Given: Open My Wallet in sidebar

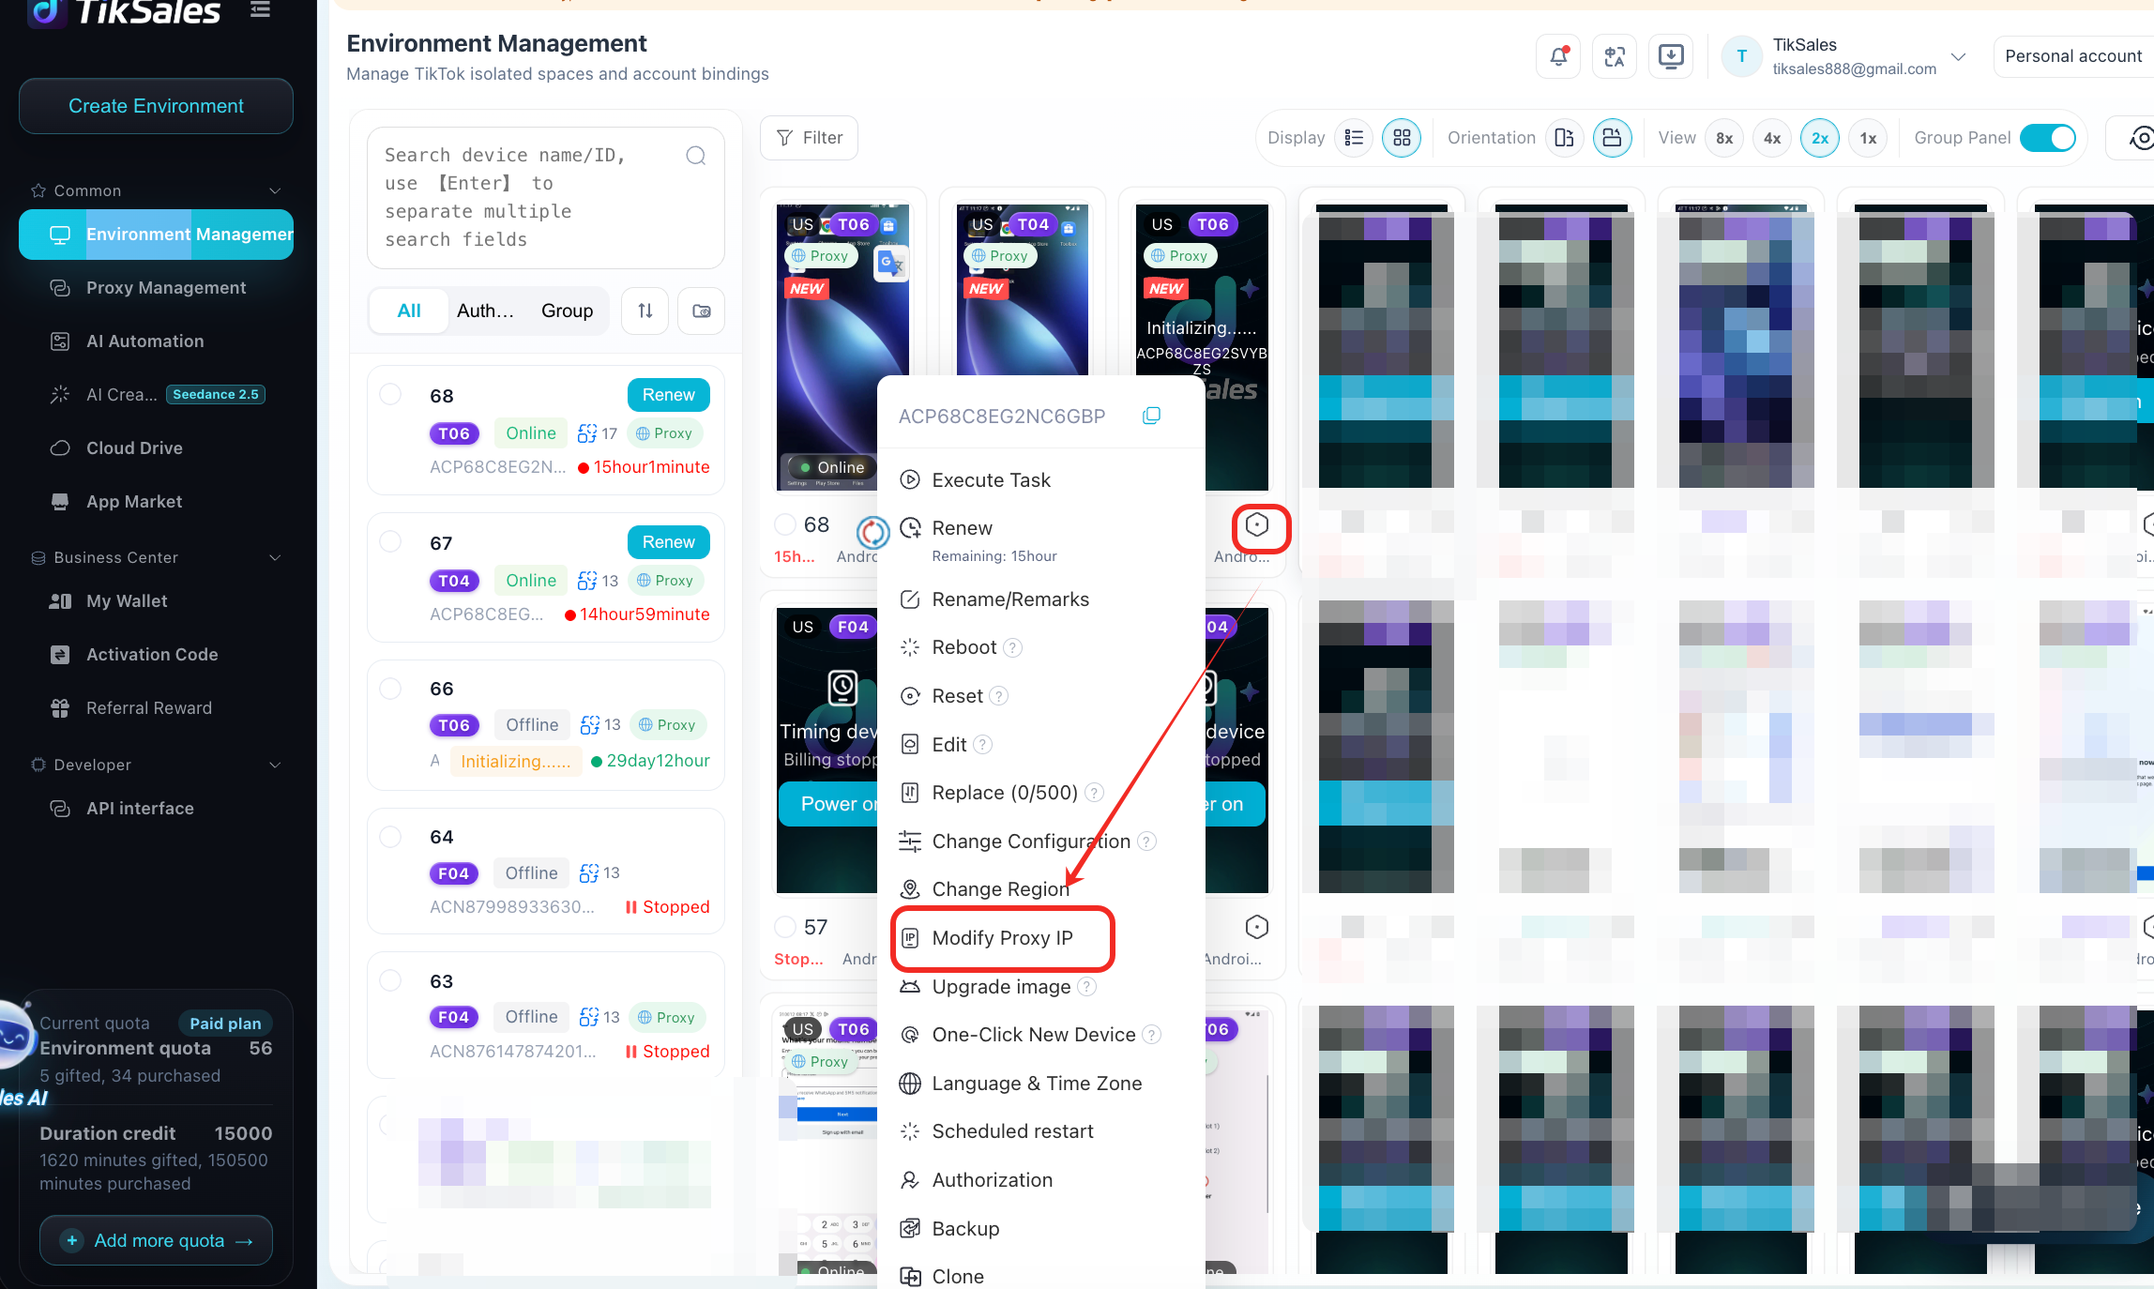Looking at the screenshot, I should click(156, 601).
